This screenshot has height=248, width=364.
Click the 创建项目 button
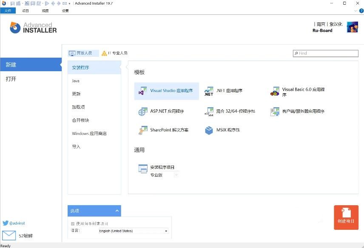click(346, 217)
